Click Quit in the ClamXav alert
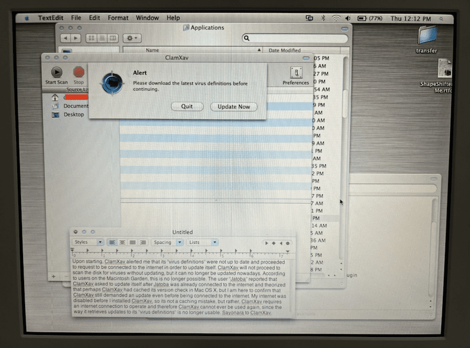This screenshot has height=348, width=470. coord(187,106)
